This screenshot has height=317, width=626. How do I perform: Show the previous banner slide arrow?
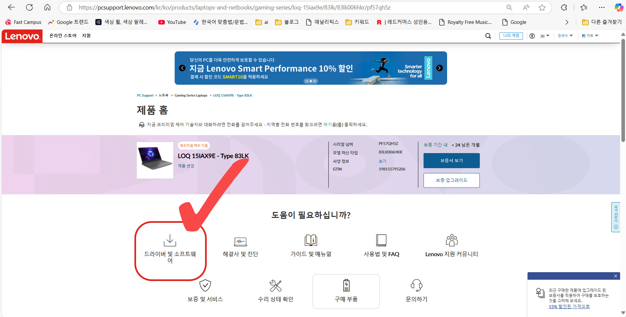(182, 68)
